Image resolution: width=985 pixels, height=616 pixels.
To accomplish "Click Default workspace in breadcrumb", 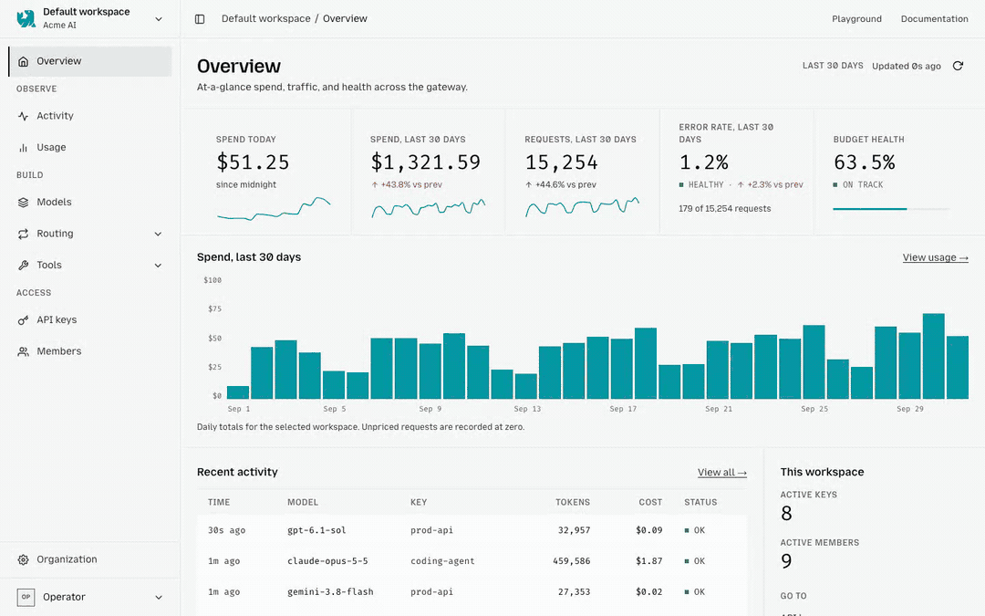I will click(265, 19).
